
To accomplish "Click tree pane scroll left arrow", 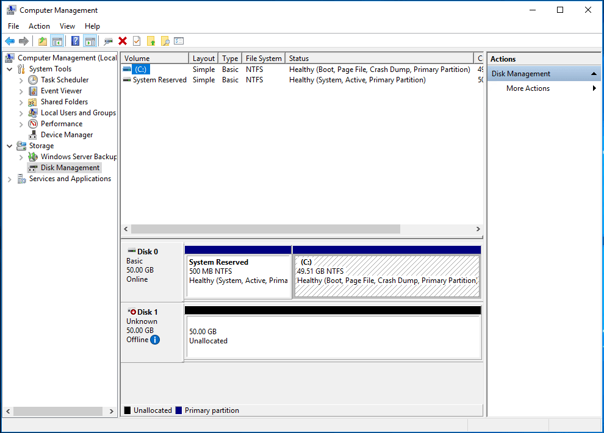I will coord(8,411).
